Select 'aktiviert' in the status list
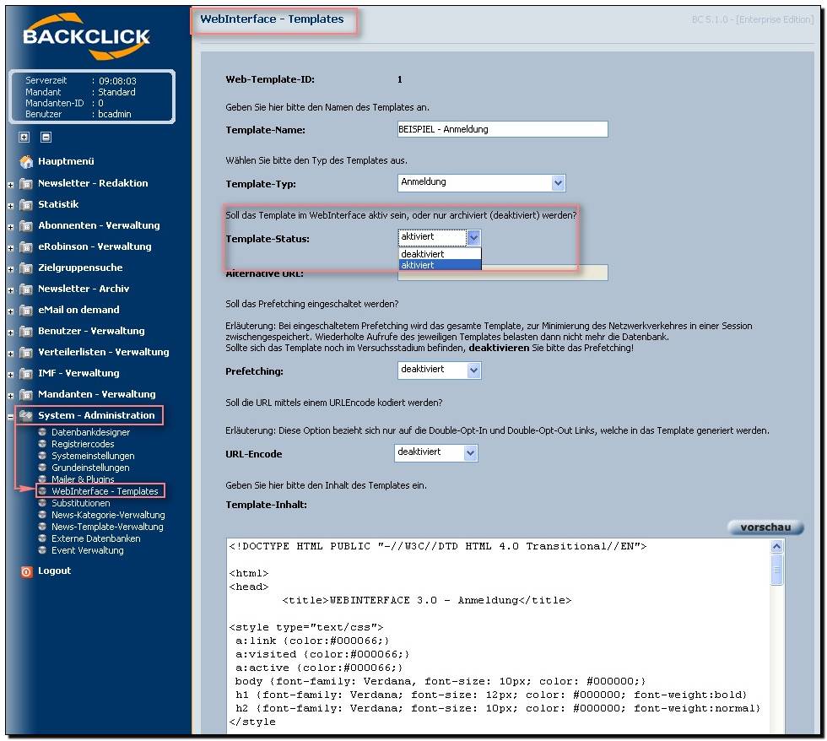827x741 pixels. 440,265
